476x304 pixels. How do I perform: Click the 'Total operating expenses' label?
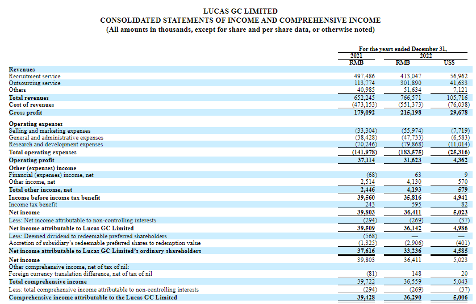coord(43,153)
